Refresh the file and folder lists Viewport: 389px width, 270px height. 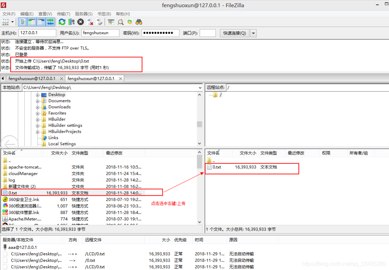pos(62,22)
